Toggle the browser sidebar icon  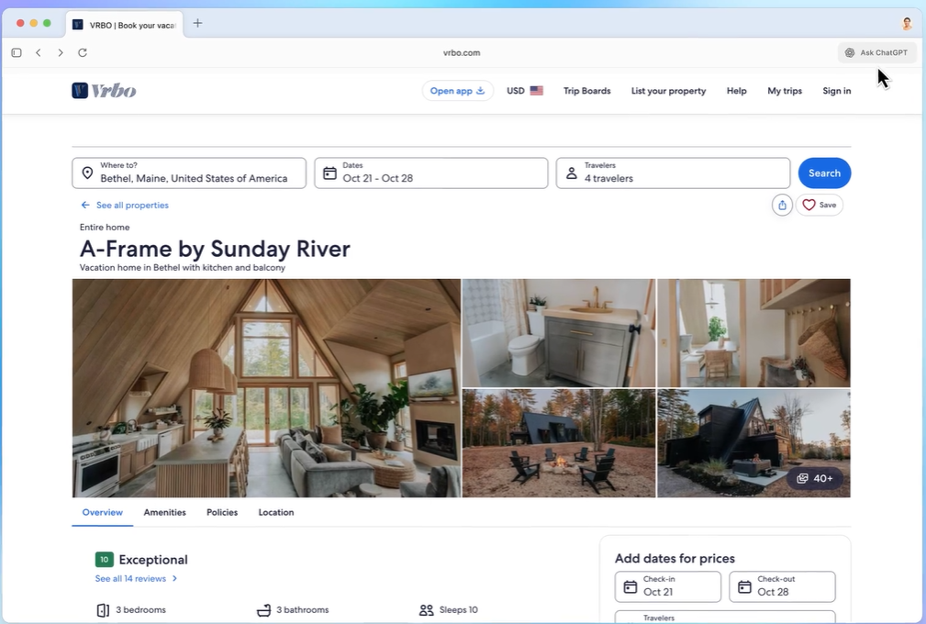pos(17,52)
